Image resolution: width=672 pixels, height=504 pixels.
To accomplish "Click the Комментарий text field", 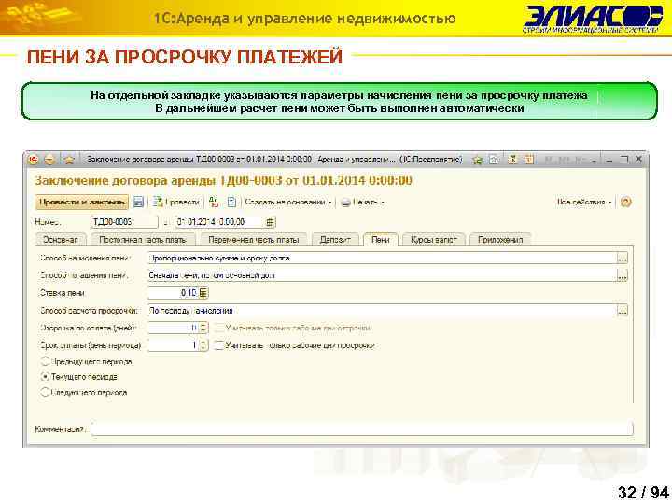I will (362, 428).
